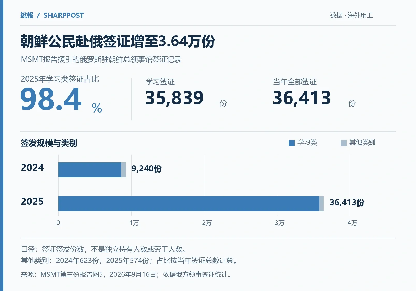Screen dimensions: 416x291
Task: Click the 2024 row label
Action: pos(32,168)
